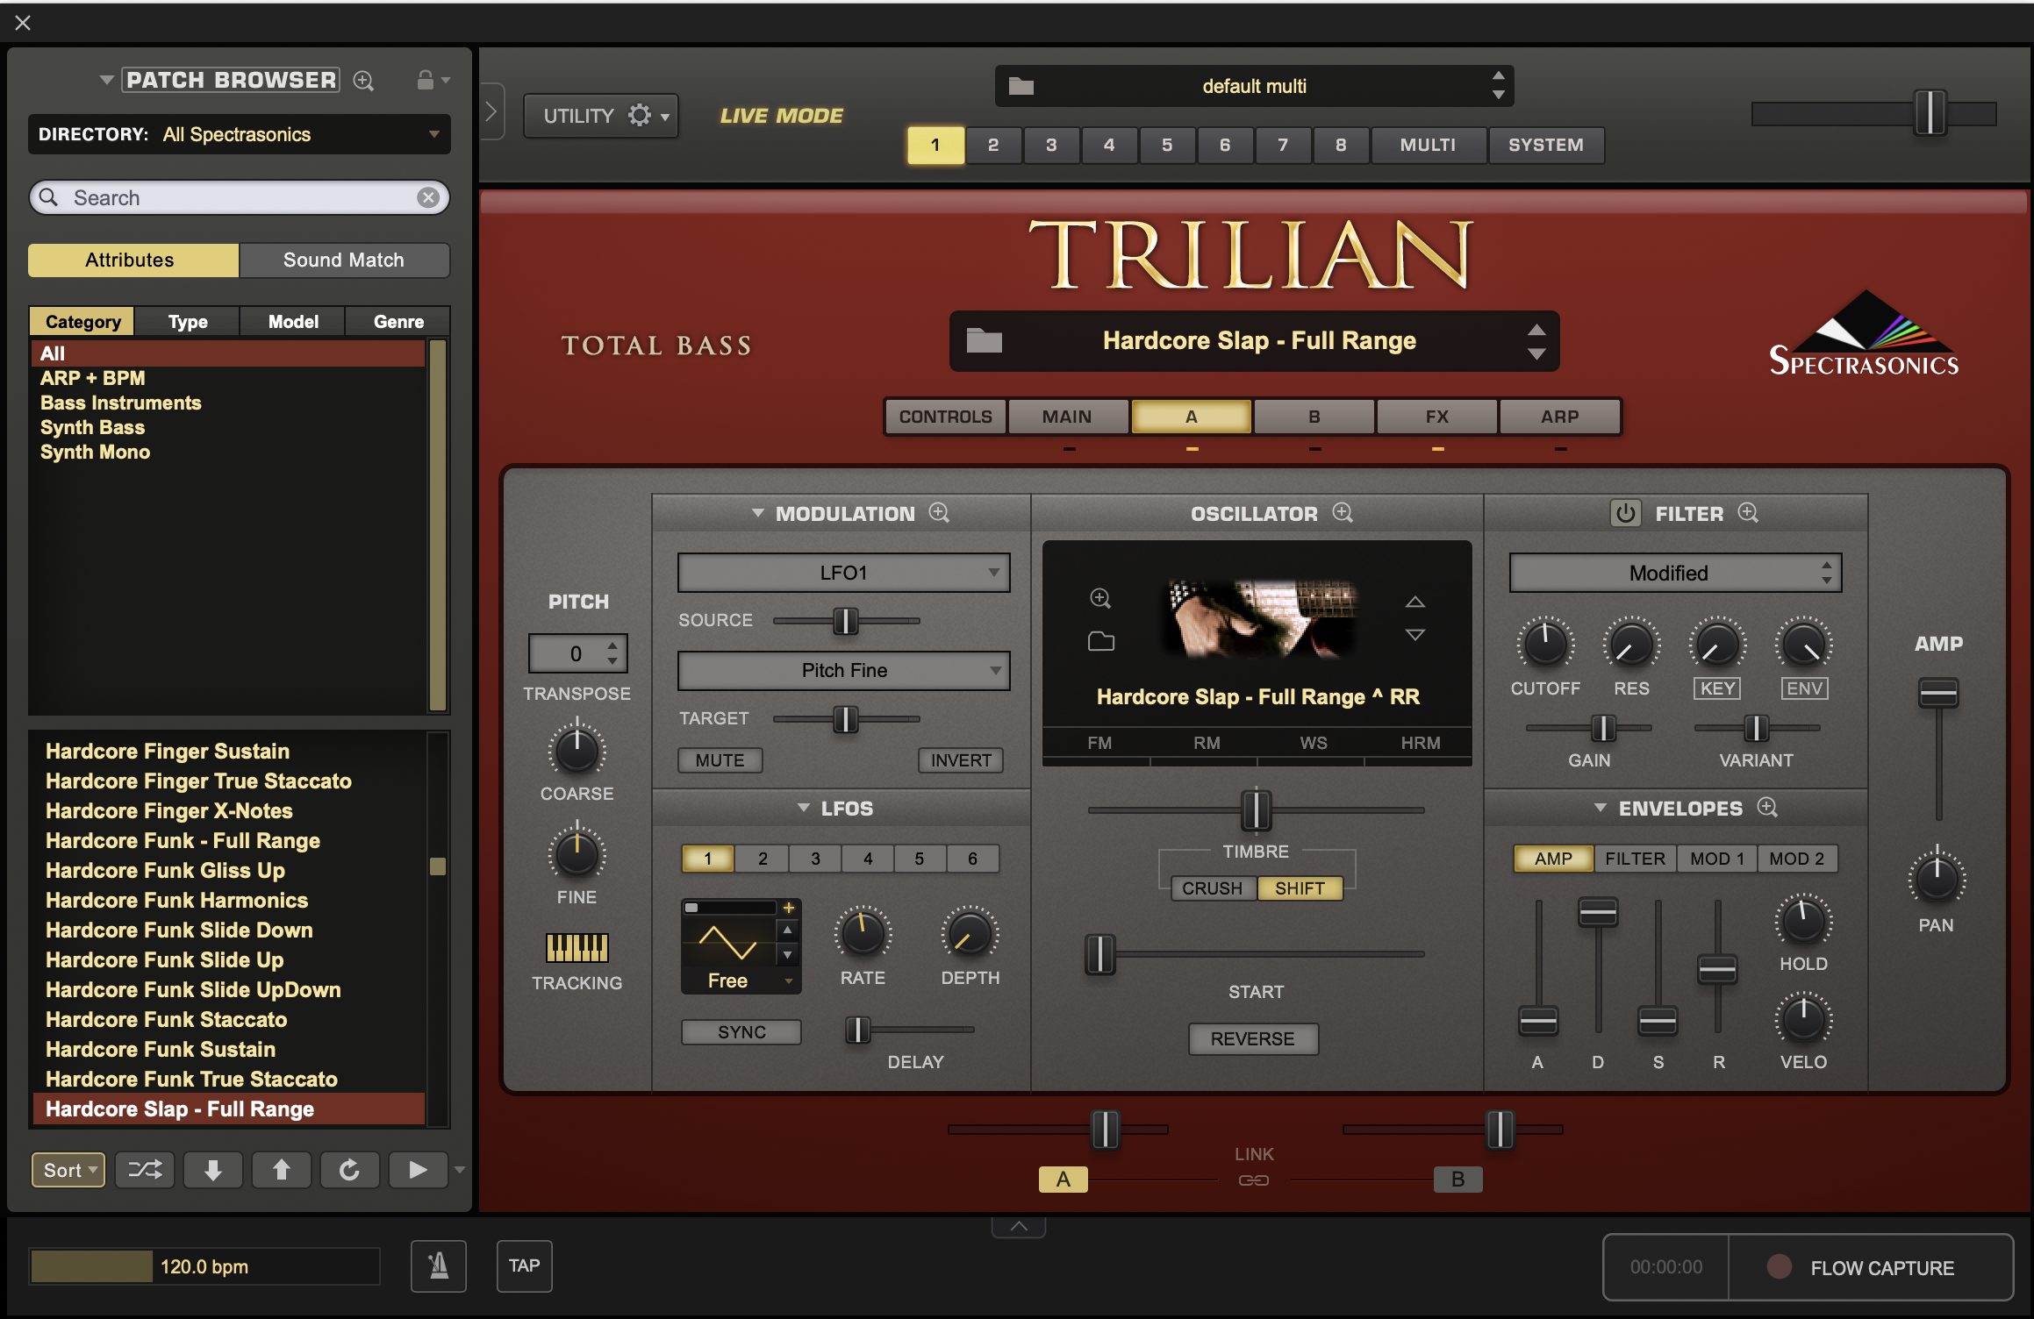
Task: Select part 2 button
Action: (x=993, y=145)
